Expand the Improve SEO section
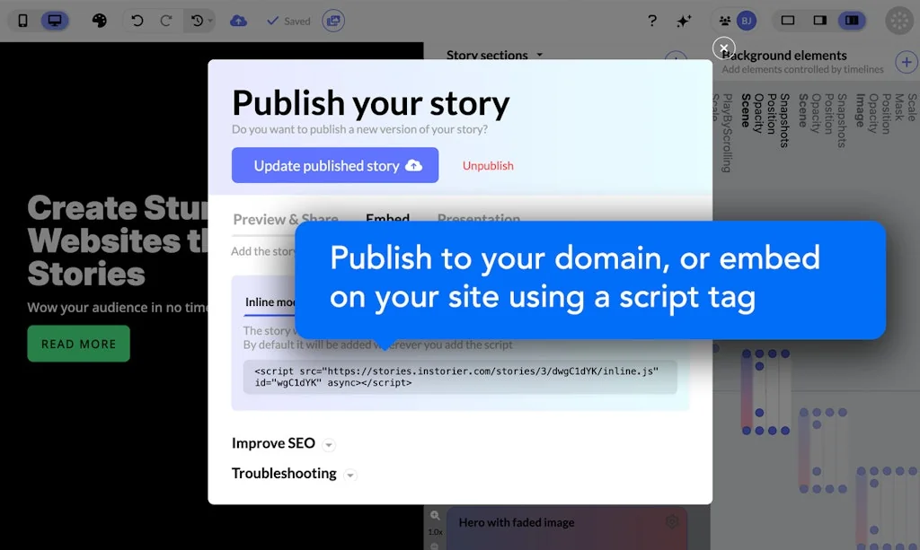 pos(329,443)
